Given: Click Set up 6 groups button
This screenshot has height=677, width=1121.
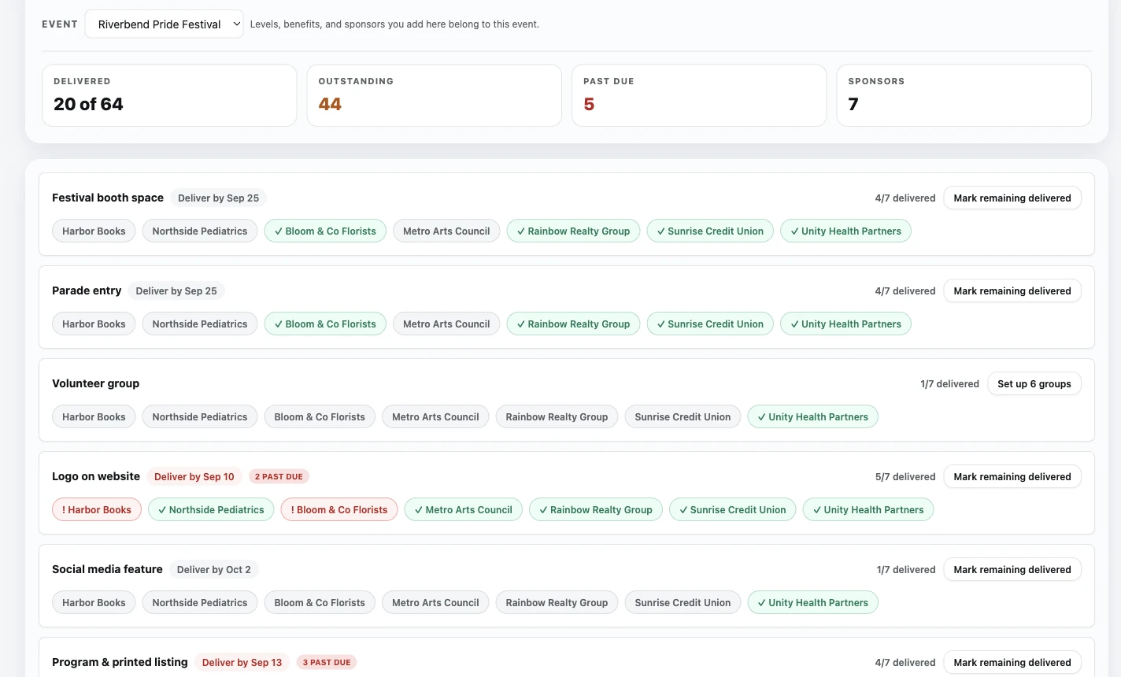Looking at the screenshot, I should click(1034, 384).
